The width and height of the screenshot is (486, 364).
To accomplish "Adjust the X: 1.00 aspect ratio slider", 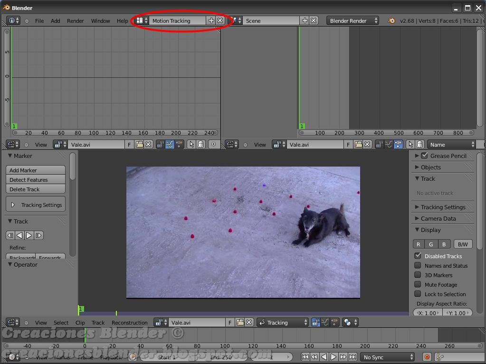I will coord(427,313).
